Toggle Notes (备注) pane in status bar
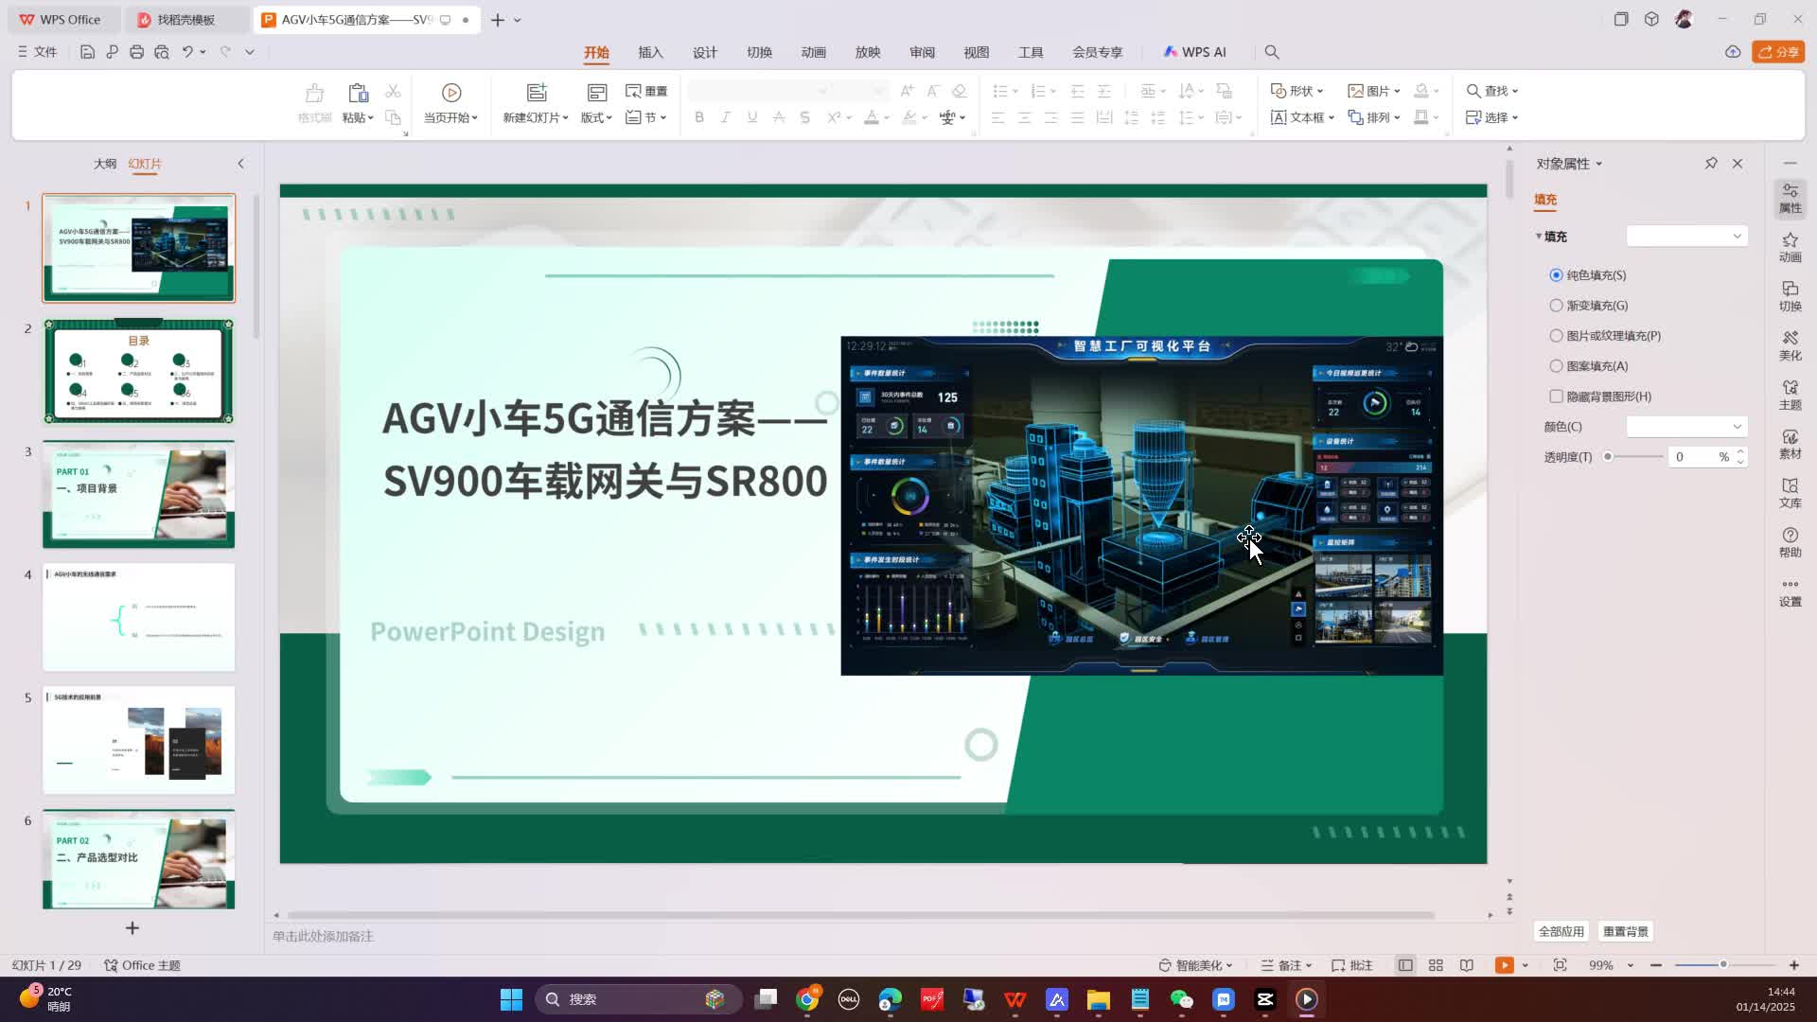 coord(1286,965)
